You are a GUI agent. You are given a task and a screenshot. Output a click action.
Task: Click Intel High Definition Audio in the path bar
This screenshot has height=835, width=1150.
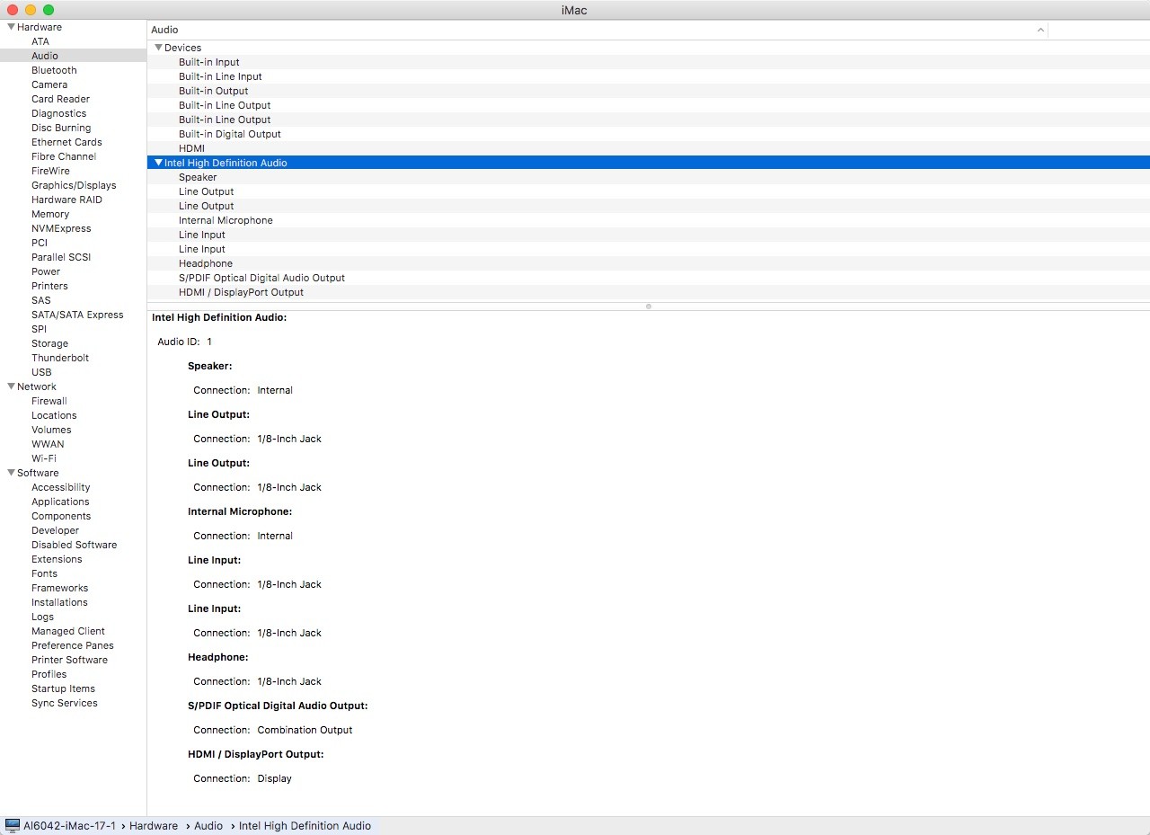[x=305, y=826]
